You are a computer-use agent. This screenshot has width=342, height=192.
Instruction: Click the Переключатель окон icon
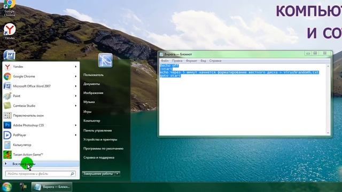pos(7,115)
